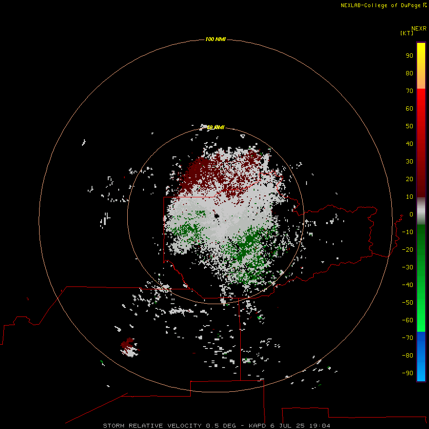This screenshot has width=429, height=429.
Task: Click the 0 value on velocity scale
Action: coord(411,214)
